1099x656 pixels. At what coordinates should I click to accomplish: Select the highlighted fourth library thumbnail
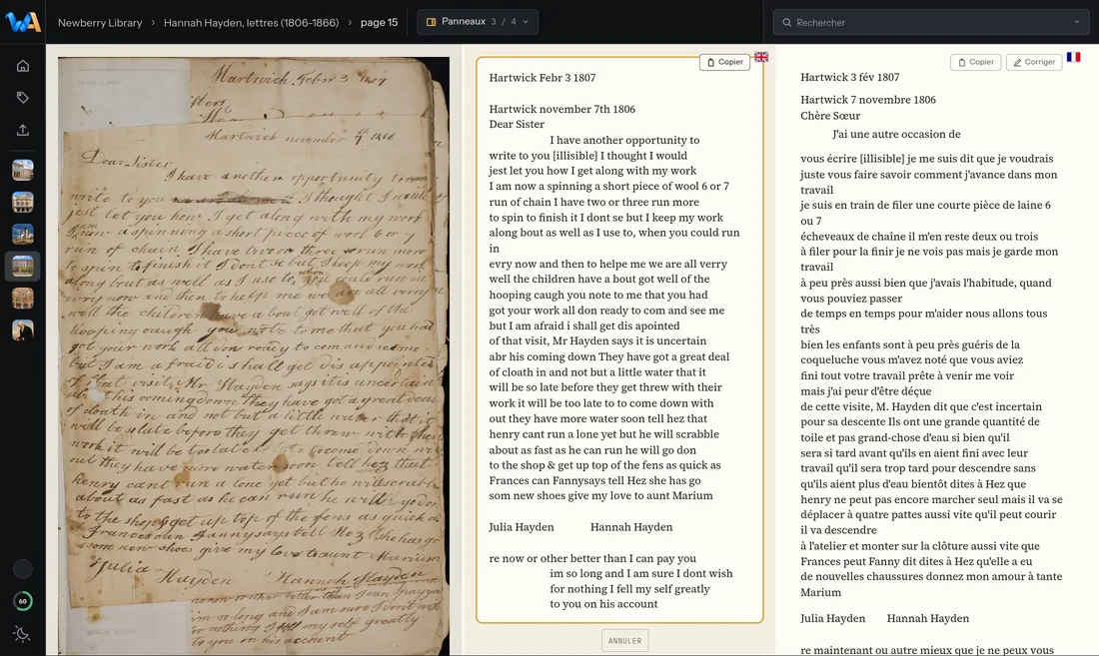22,266
